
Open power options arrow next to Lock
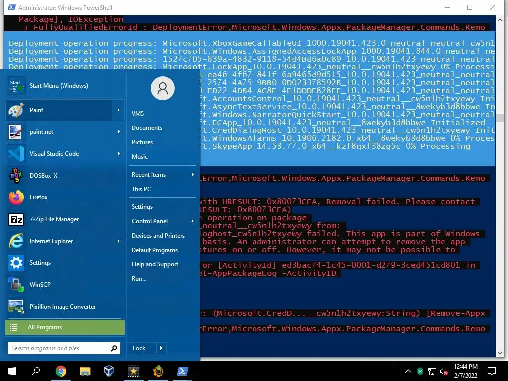161,348
